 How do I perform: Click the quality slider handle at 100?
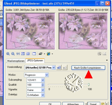click(89, 84)
